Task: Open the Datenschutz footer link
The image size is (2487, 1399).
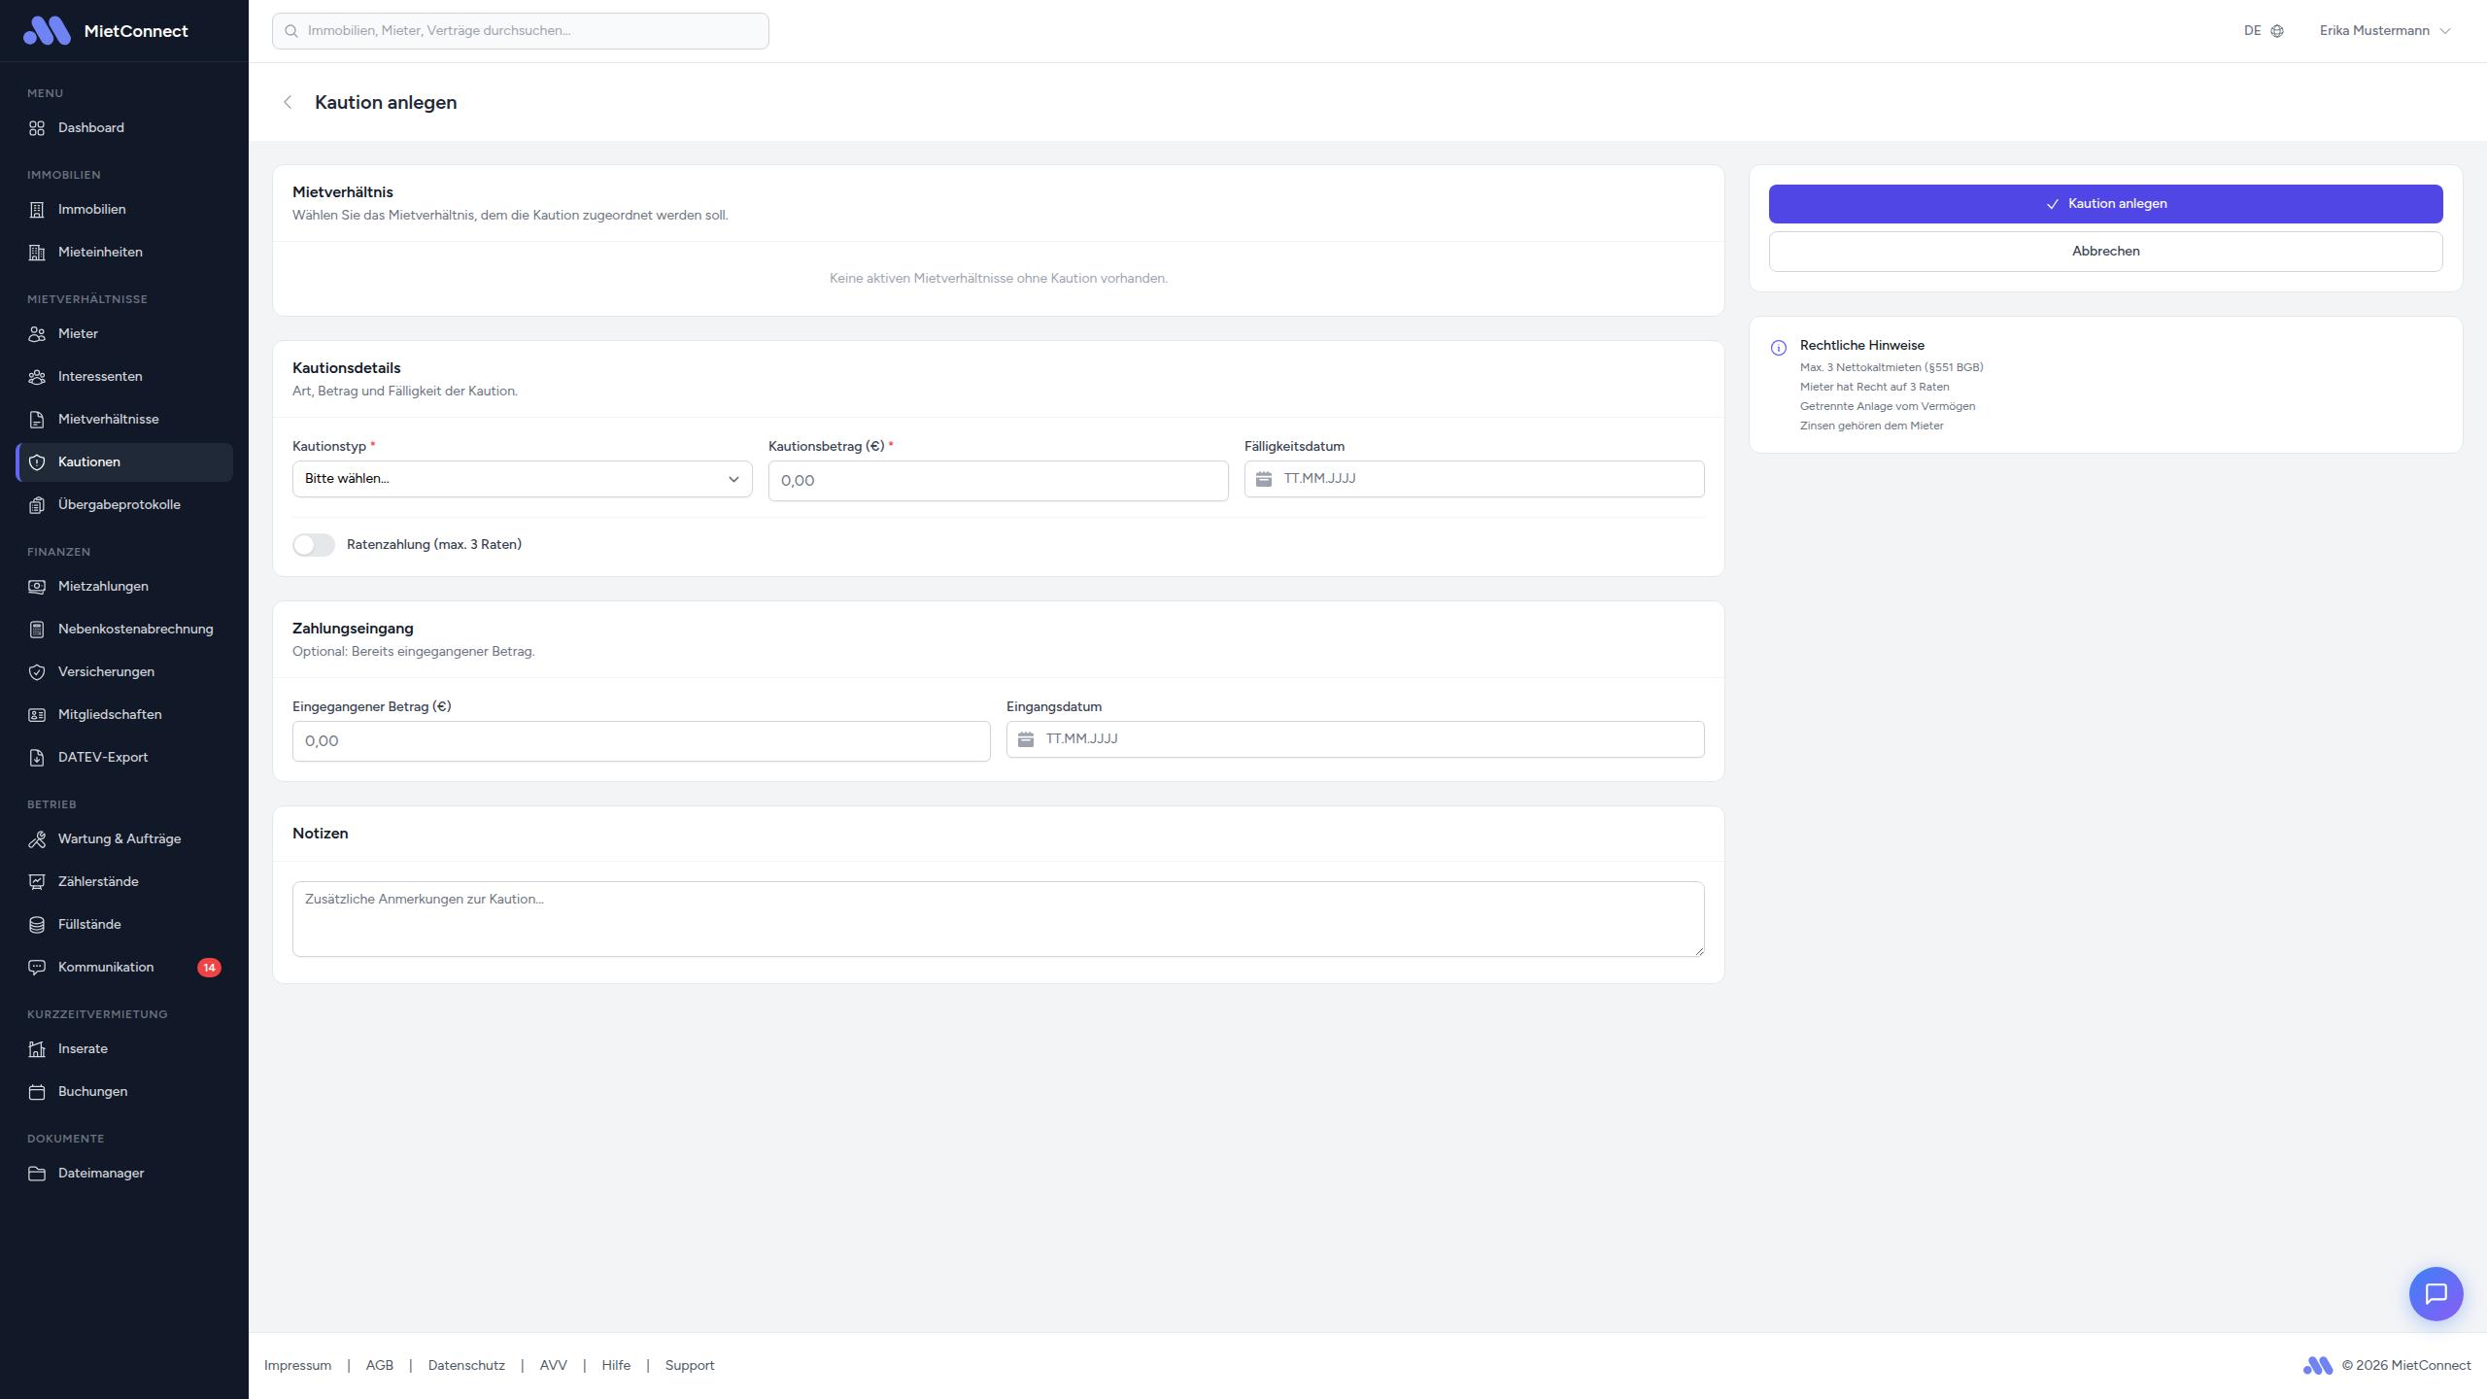Action: pyautogui.click(x=466, y=1365)
